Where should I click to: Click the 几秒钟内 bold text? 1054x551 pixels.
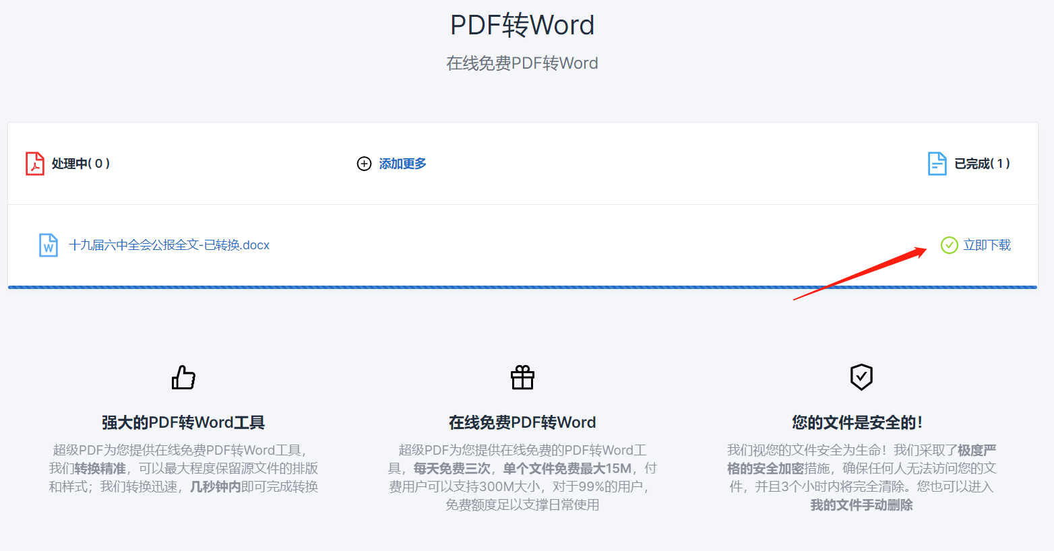click(215, 486)
